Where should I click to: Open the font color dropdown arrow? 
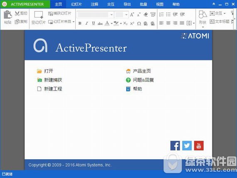(x=111, y=23)
